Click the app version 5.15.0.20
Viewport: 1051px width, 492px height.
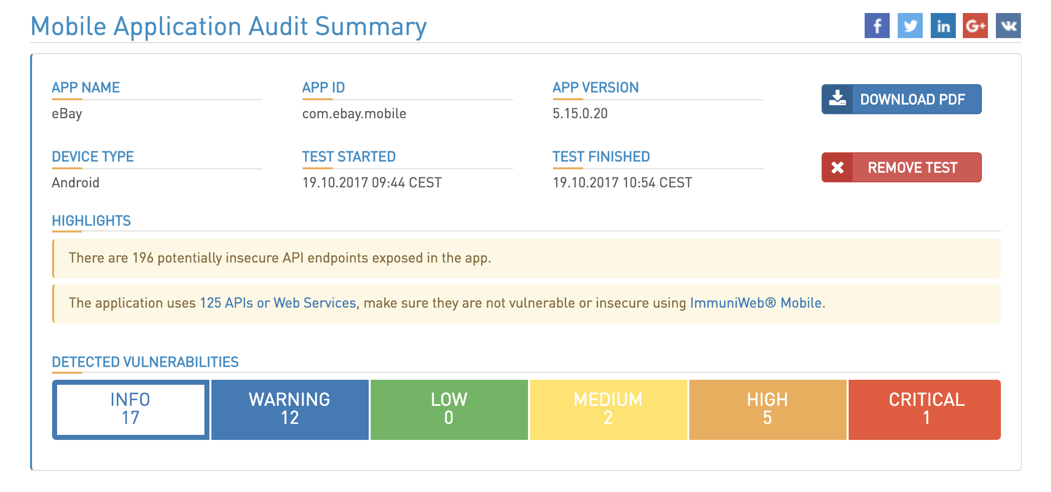pyautogui.click(x=580, y=114)
